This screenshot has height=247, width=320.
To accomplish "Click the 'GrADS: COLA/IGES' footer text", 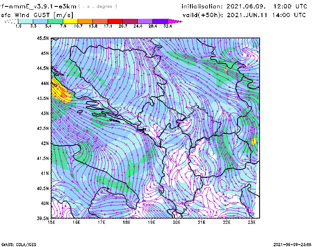I will click(x=19, y=245).
